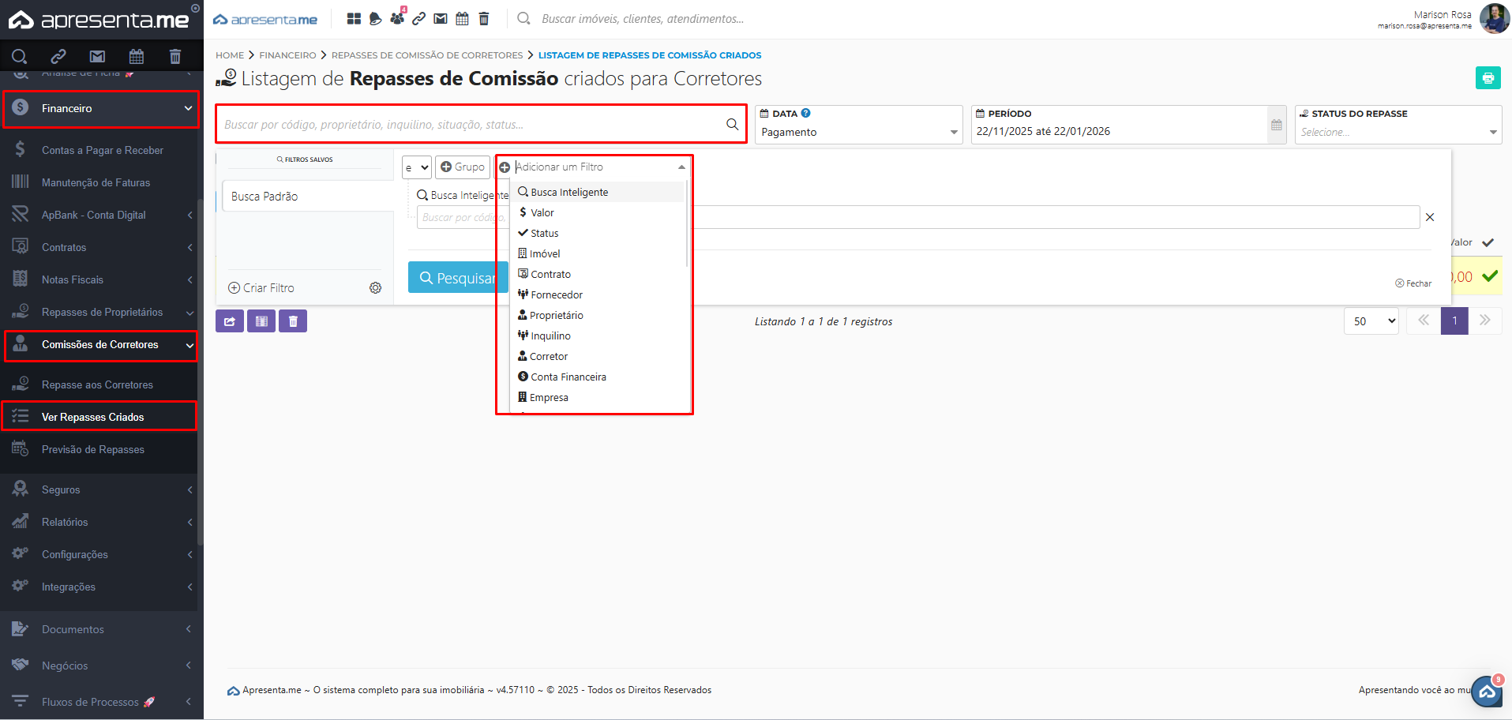This screenshot has width=1512, height=720.
Task: Open the users icon with the 4 badge
Action: pyautogui.click(x=397, y=19)
